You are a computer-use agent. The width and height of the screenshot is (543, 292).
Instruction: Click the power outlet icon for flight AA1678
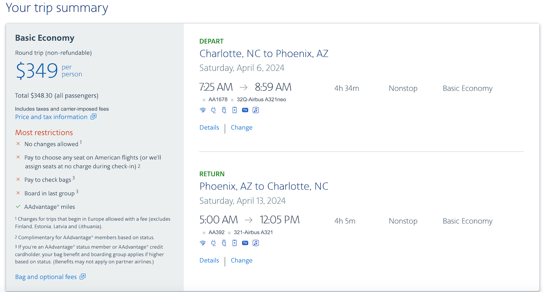click(213, 110)
